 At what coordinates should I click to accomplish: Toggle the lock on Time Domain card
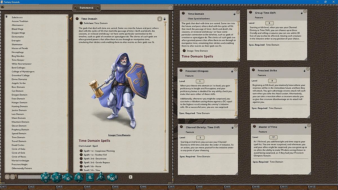(x=234, y=14)
